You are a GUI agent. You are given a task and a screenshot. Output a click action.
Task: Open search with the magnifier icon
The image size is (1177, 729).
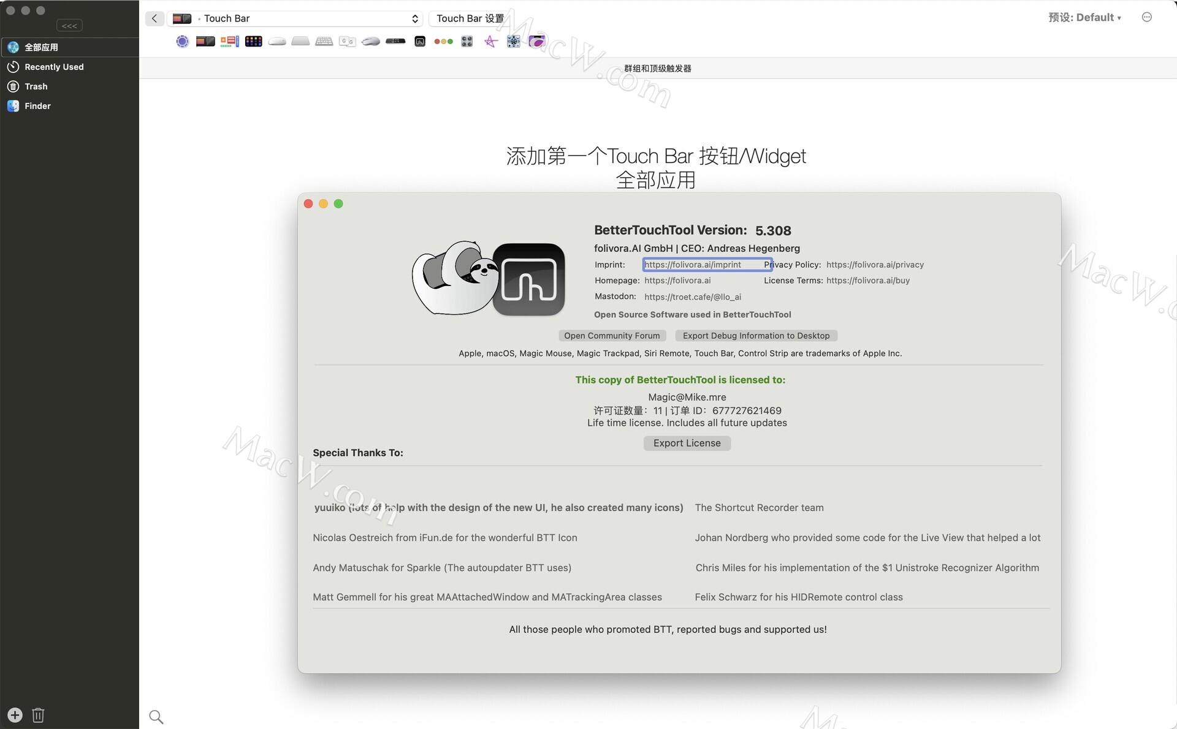(156, 717)
